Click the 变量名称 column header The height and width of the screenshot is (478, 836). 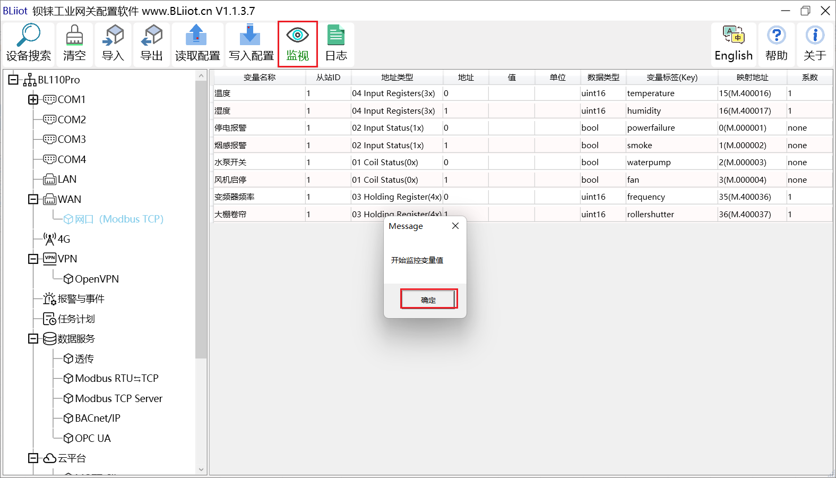click(x=260, y=77)
